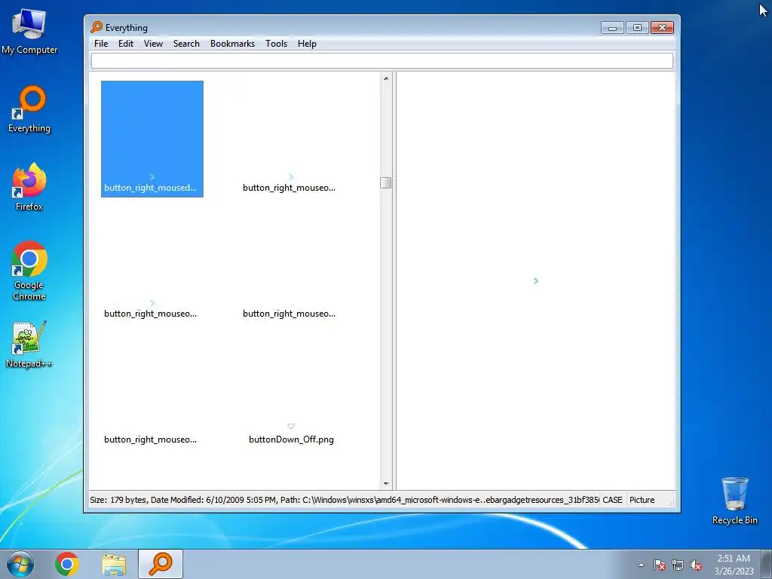The image size is (772, 579).
Task: Click the Show desktop button
Action: [767, 564]
